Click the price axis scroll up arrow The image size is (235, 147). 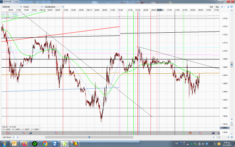point(232,10)
